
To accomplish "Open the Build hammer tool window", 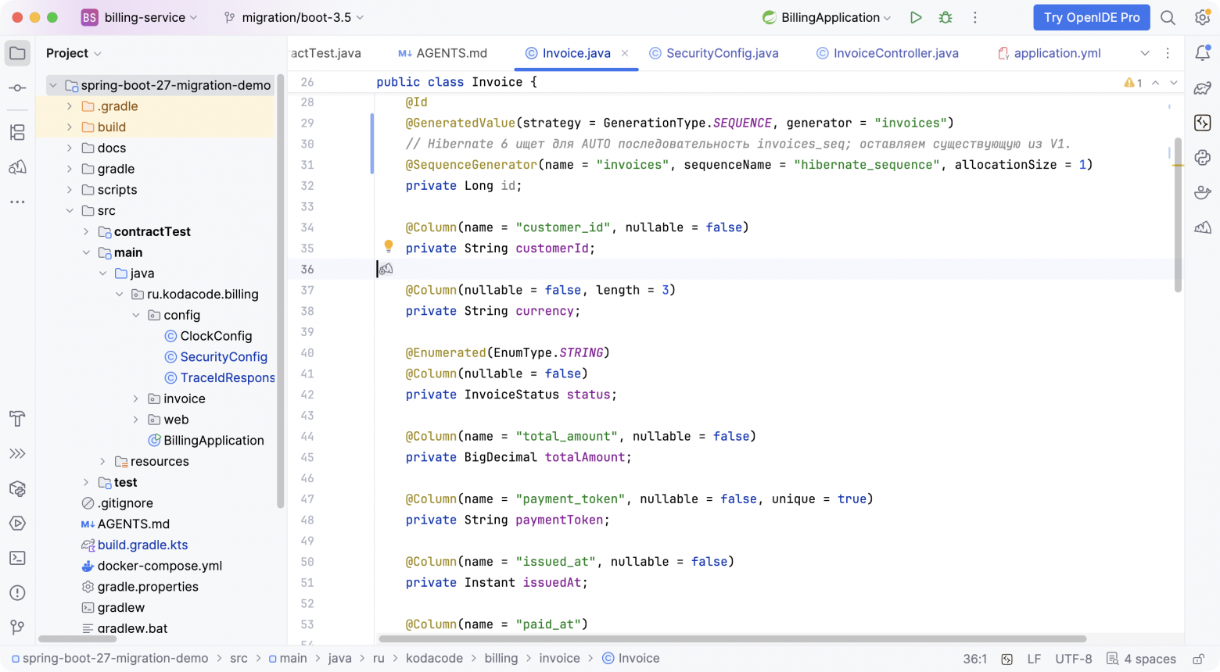I will pyautogui.click(x=17, y=419).
